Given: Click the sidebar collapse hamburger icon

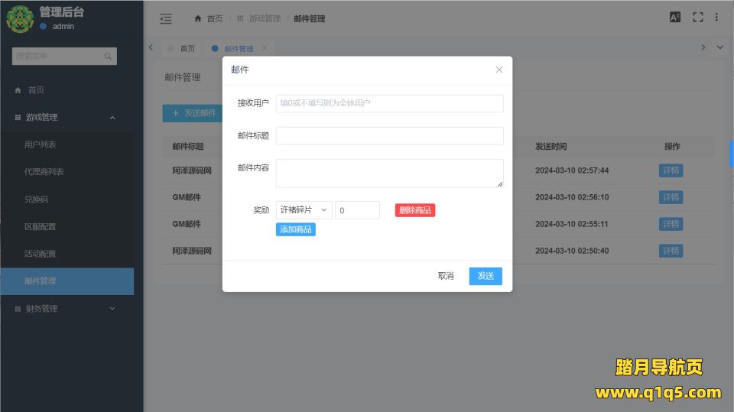Looking at the screenshot, I should point(165,18).
